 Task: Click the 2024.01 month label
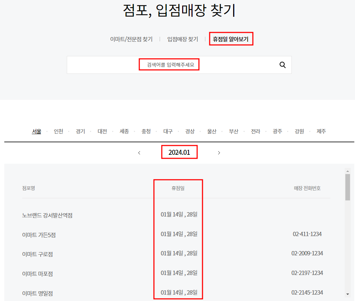pos(179,152)
